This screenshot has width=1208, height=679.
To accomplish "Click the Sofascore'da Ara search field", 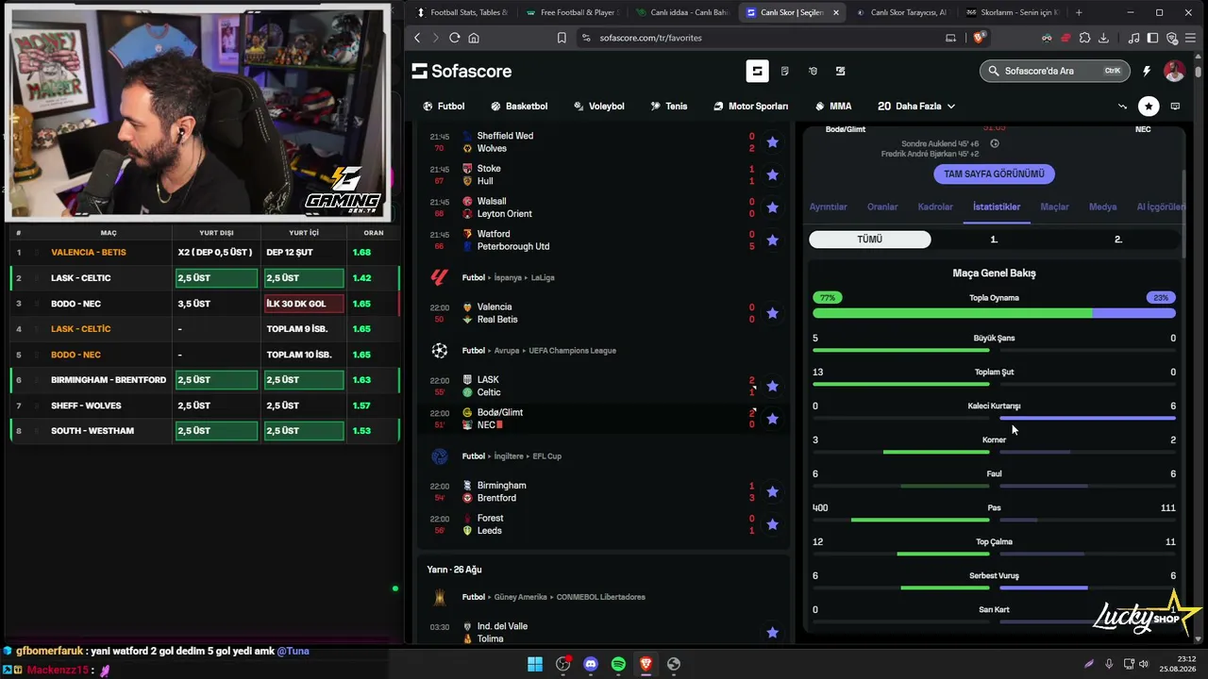I will tap(1053, 71).
